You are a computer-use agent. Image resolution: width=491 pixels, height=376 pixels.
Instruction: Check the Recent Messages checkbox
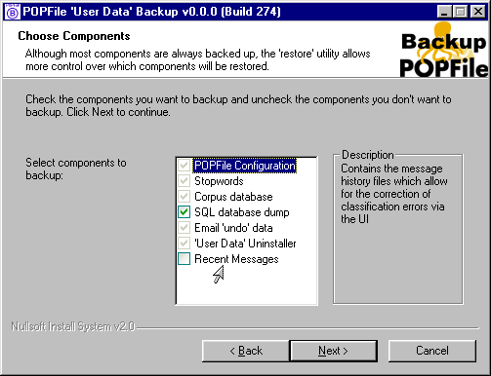pyautogui.click(x=184, y=259)
